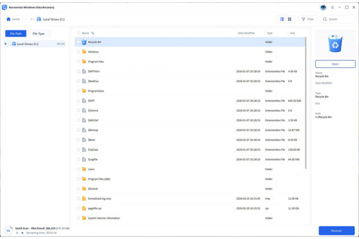Select the $UpCase row name
Screen dimensions: 359x239
pos(93,150)
